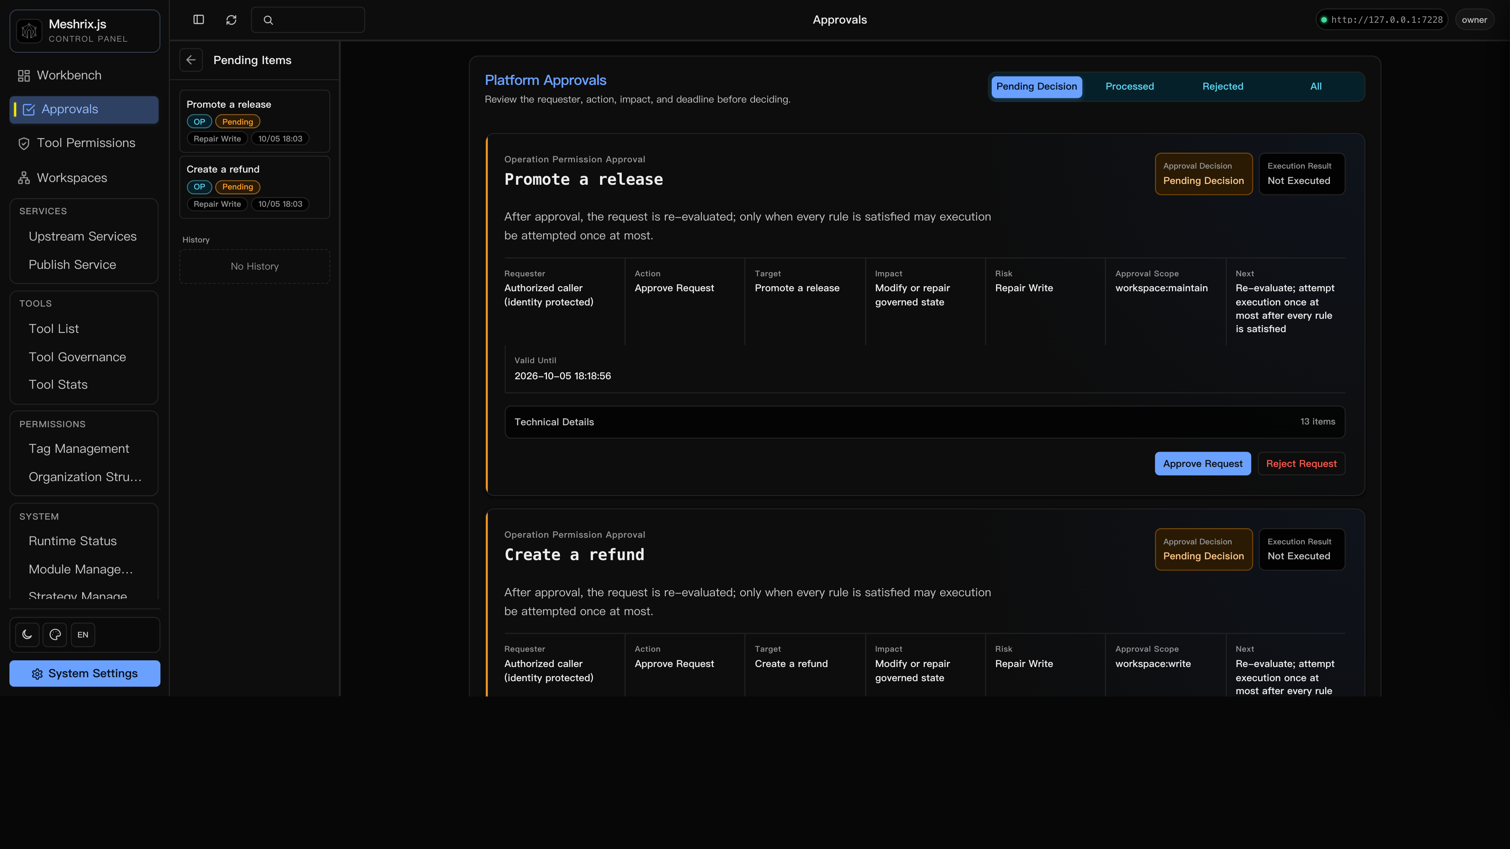Screen dimensions: 1510x849
Task: Click Pending Decision status box of Create a refund
Action: point(1203,549)
